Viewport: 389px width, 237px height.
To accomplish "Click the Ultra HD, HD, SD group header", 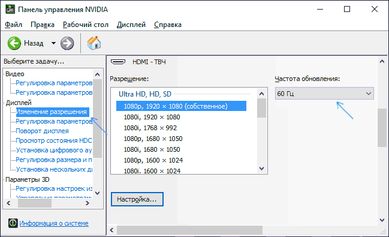I will (x=145, y=94).
